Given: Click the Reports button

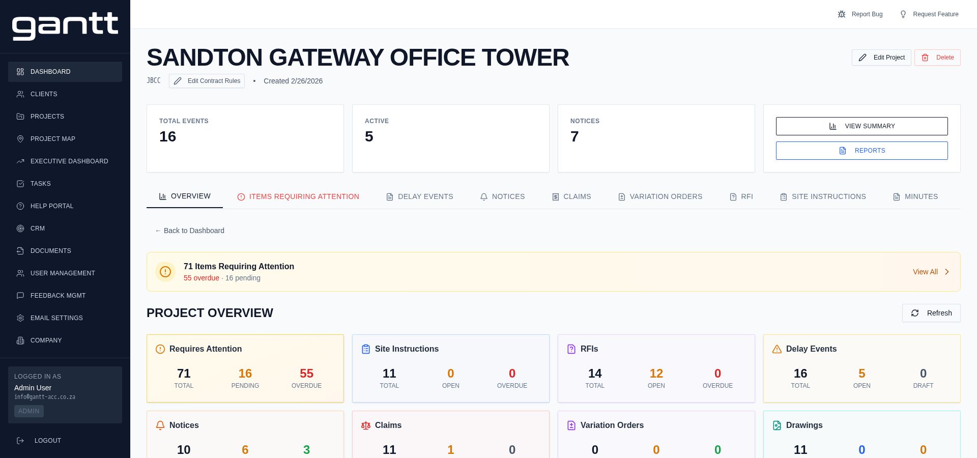Looking at the screenshot, I should [x=862, y=151].
